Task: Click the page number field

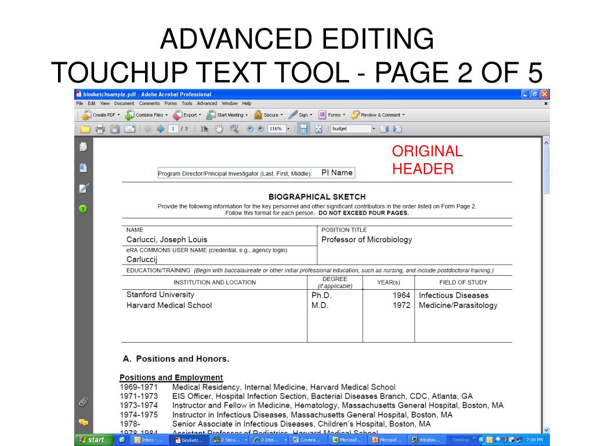Action: (173, 129)
